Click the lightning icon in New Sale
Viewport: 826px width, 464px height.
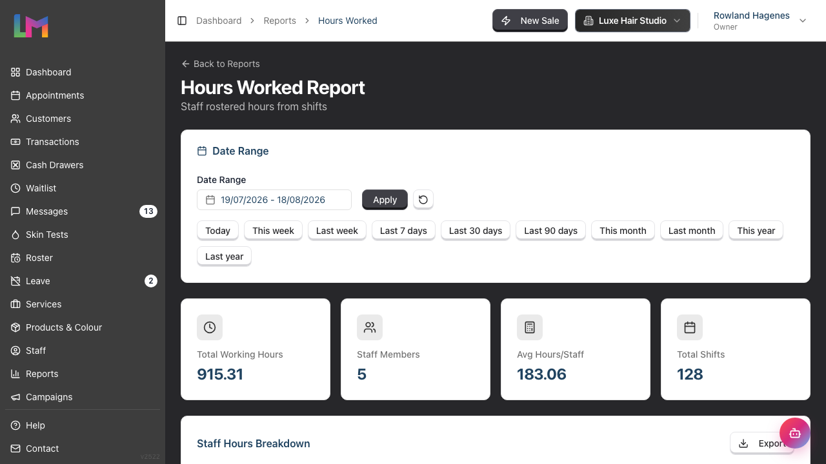coord(506,21)
